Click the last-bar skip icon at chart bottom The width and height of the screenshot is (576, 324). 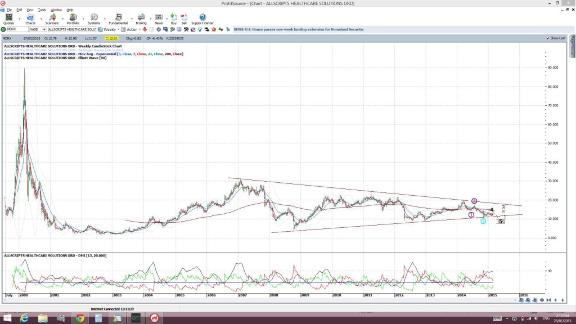[x=549, y=300]
